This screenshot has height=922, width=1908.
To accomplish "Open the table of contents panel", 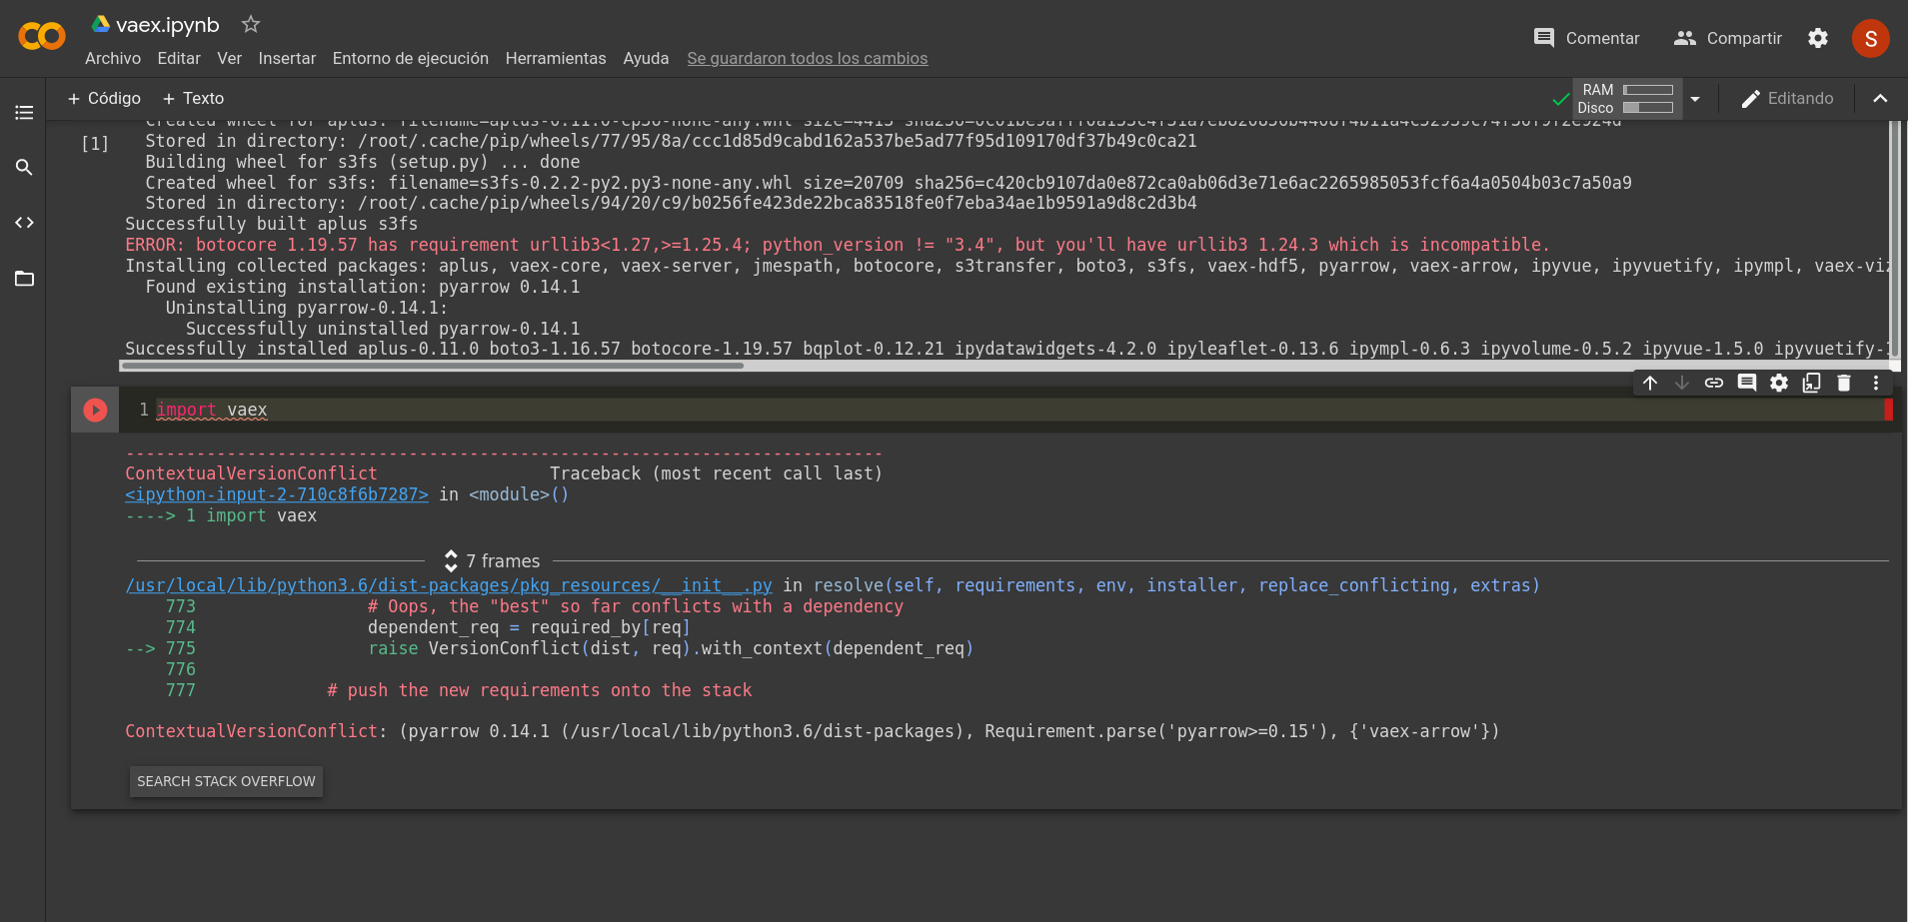I will [x=24, y=112].
